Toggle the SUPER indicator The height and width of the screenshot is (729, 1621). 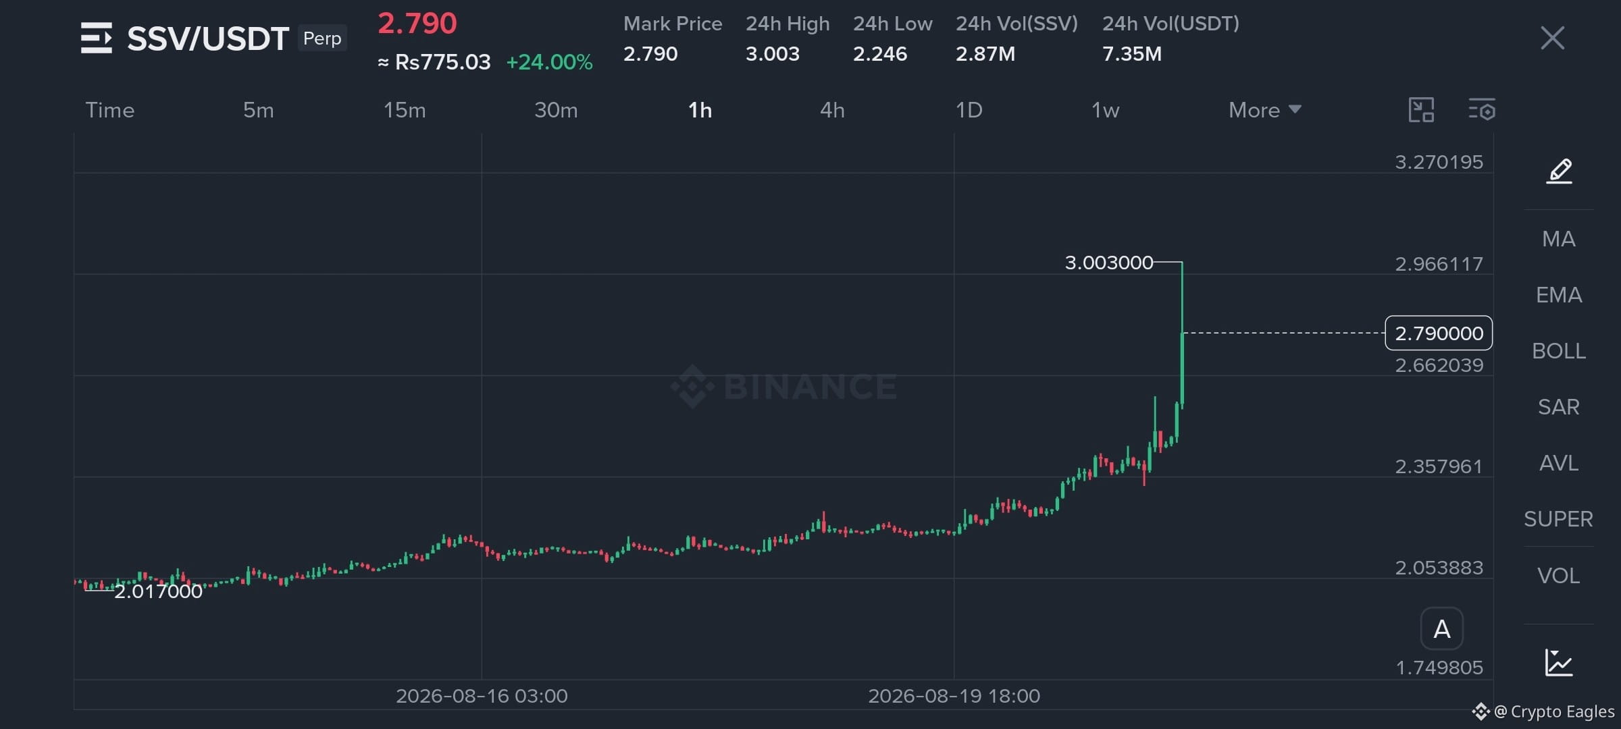[x=1559, y=519]
